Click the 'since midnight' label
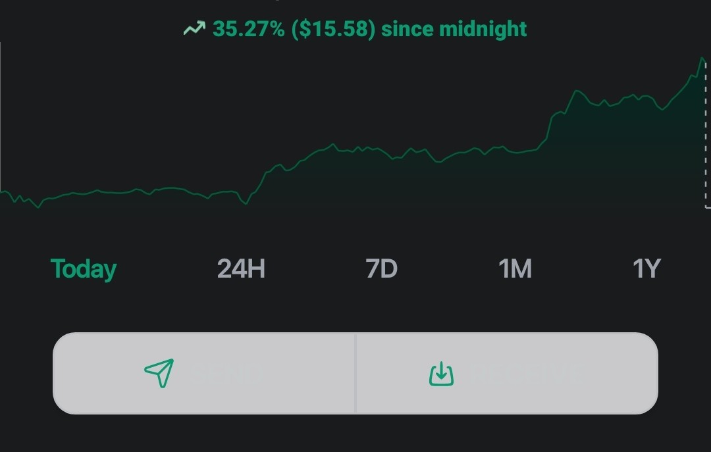This screenshot has width=711, height=452. (x=454, y=29)
